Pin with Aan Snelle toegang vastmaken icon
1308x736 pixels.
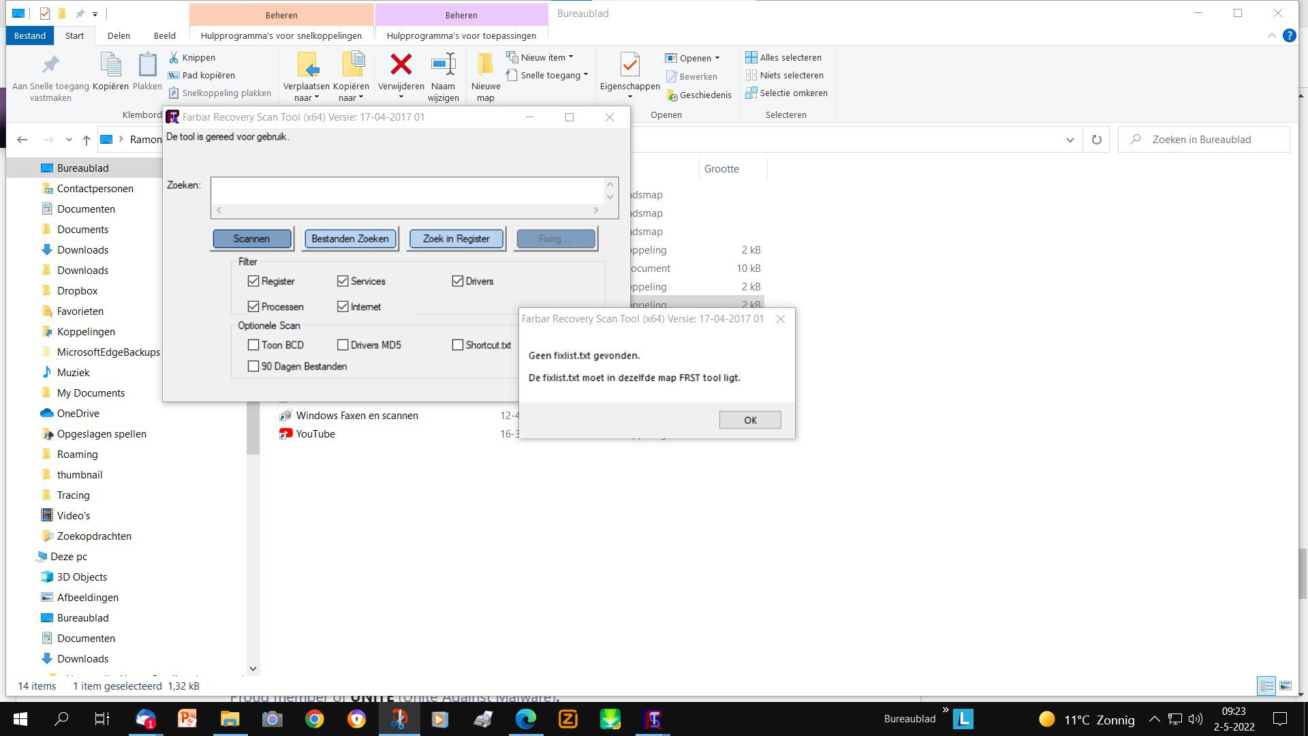coord(50,65)
